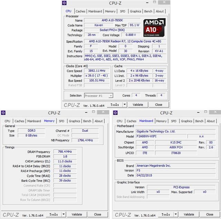This screenshot has height=219, width=221.
Task: Click memory Size value 8 GBytes
Action: click(x=31, y=136)
